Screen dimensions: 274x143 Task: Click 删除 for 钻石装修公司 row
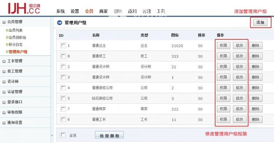point(256,98)
